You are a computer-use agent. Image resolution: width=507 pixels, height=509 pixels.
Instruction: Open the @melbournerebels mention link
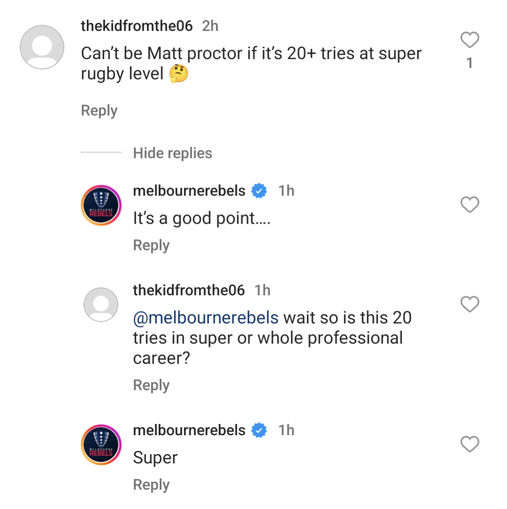pyautogui.click(x=206, y=318)
